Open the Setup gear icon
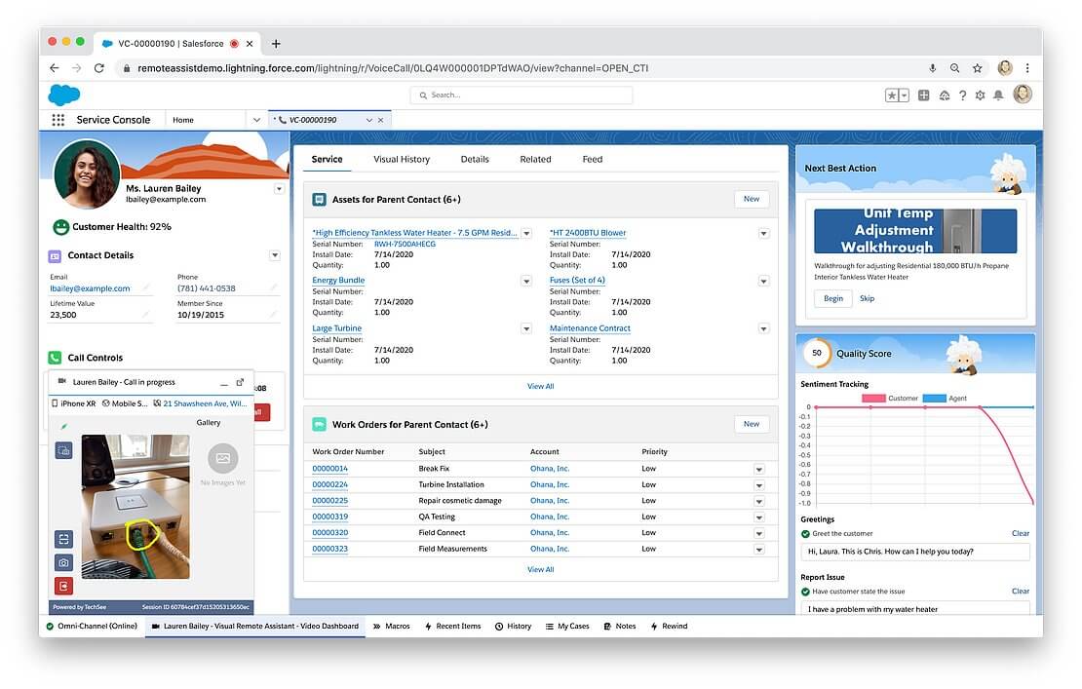Viewport: 1082px width, 689px height. (x=980, y=96)
